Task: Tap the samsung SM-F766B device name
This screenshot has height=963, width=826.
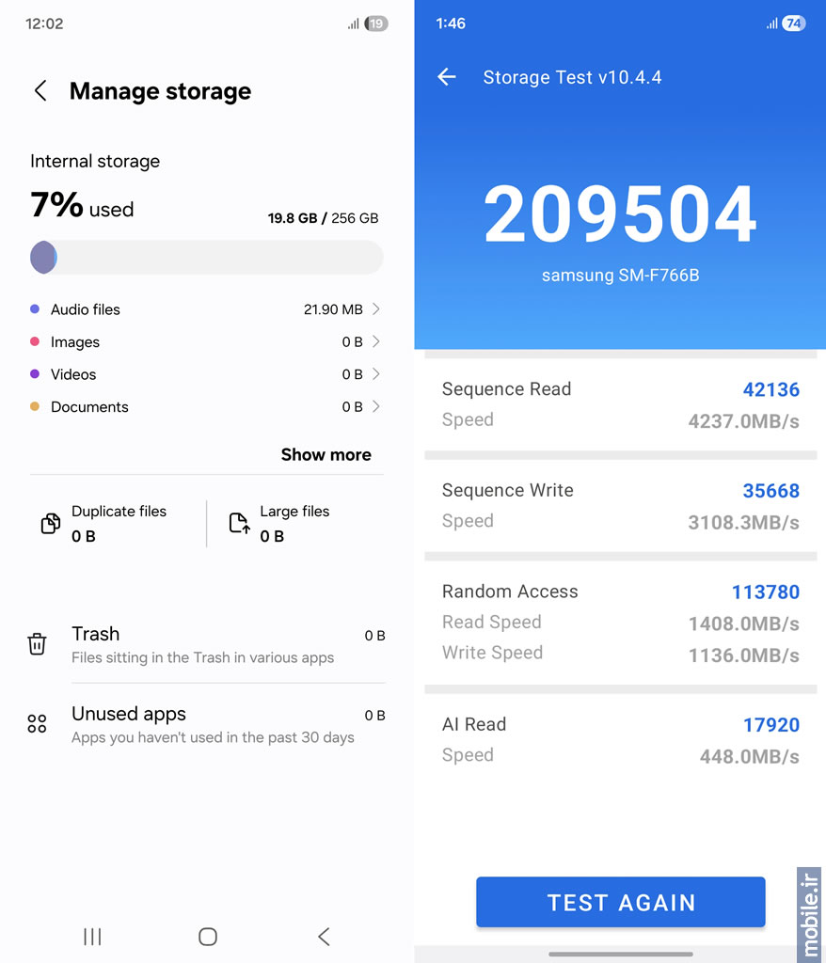Action: tap(620, 276)
